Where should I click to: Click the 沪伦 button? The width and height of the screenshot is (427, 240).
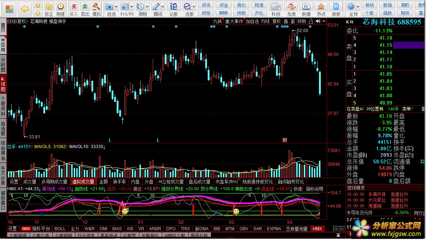click(x=259, y=13)
